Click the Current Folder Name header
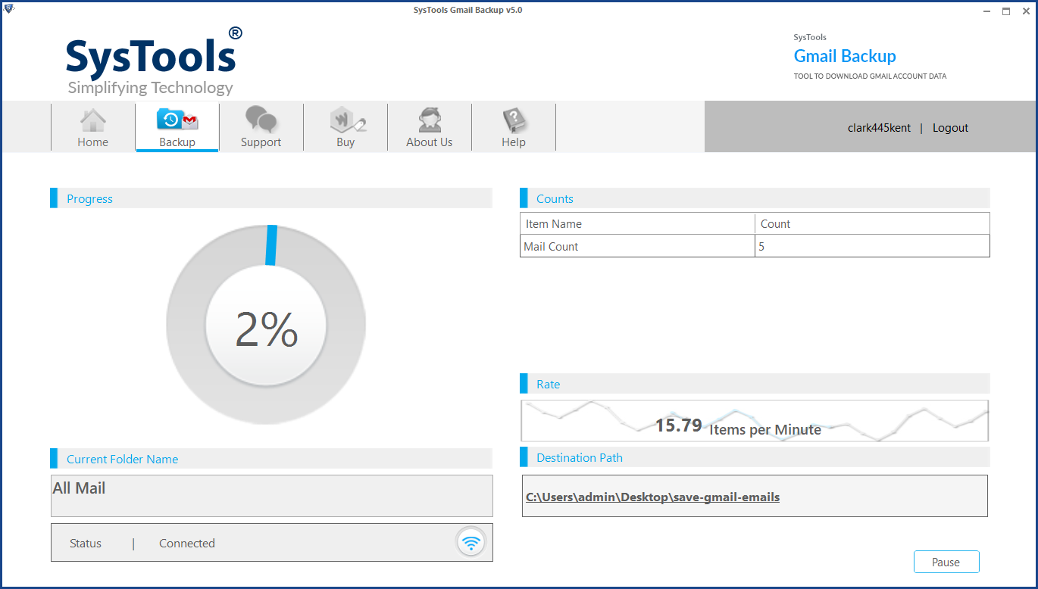 (271, 459)
